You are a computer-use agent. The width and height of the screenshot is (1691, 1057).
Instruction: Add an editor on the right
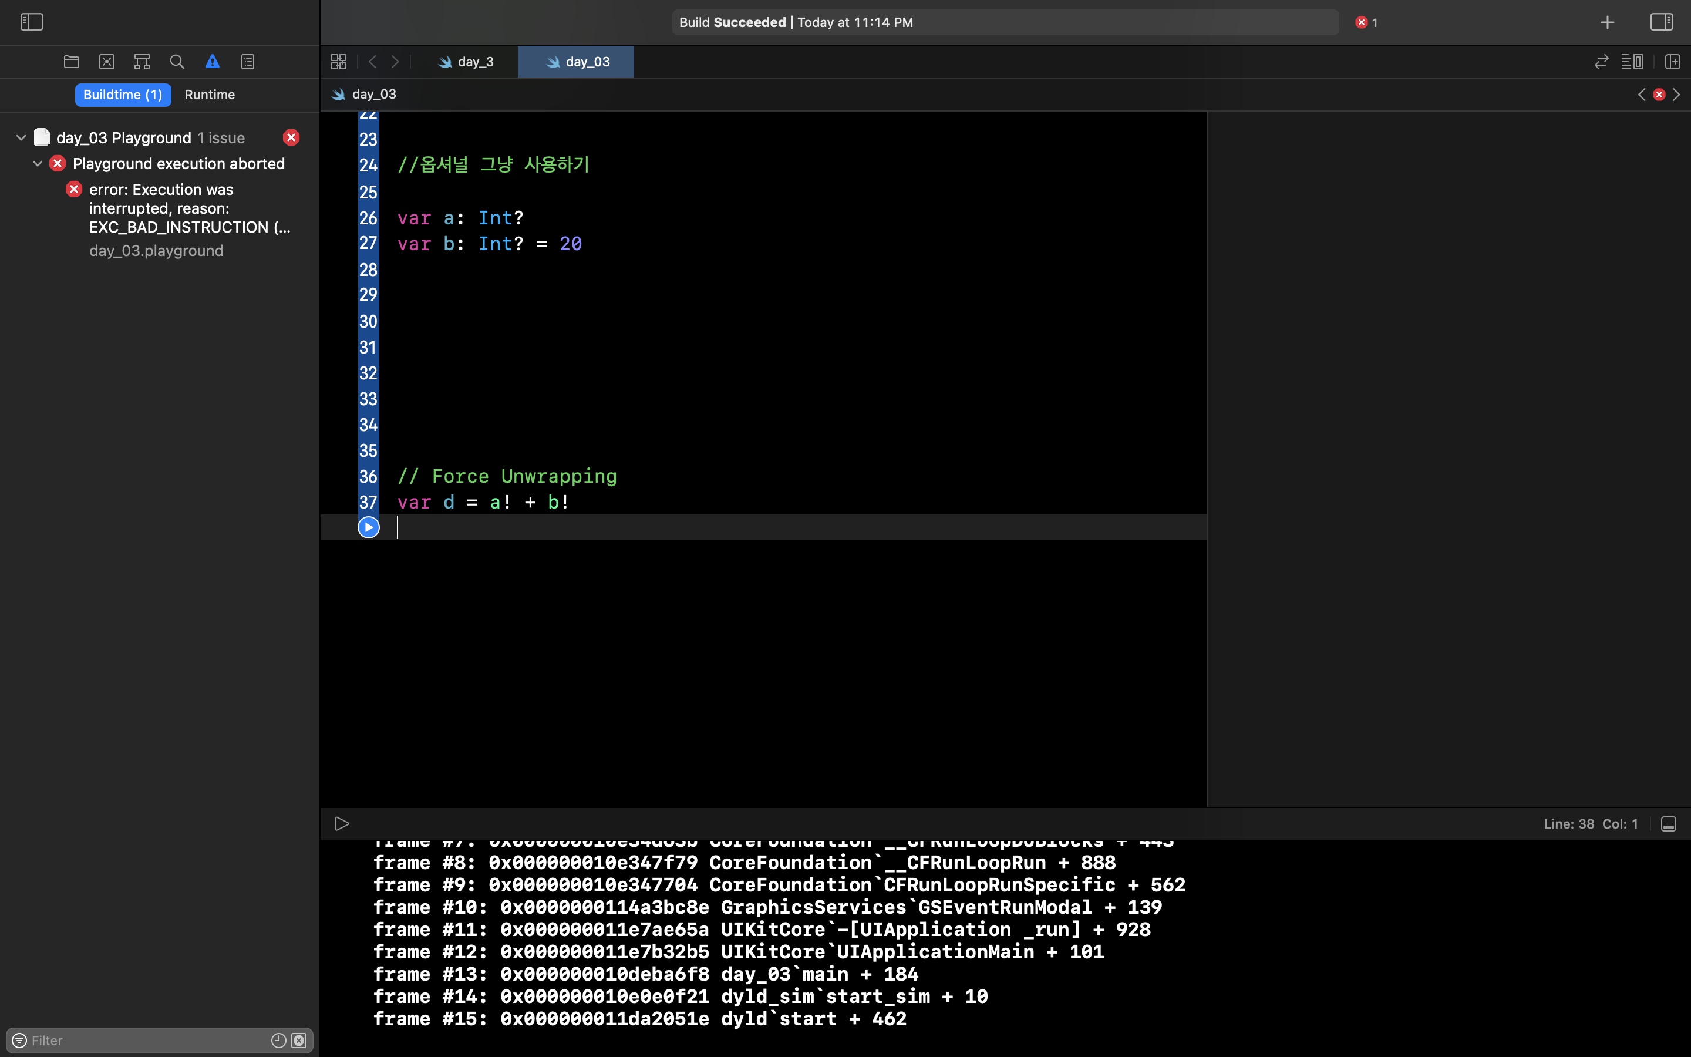point(1673,62)
